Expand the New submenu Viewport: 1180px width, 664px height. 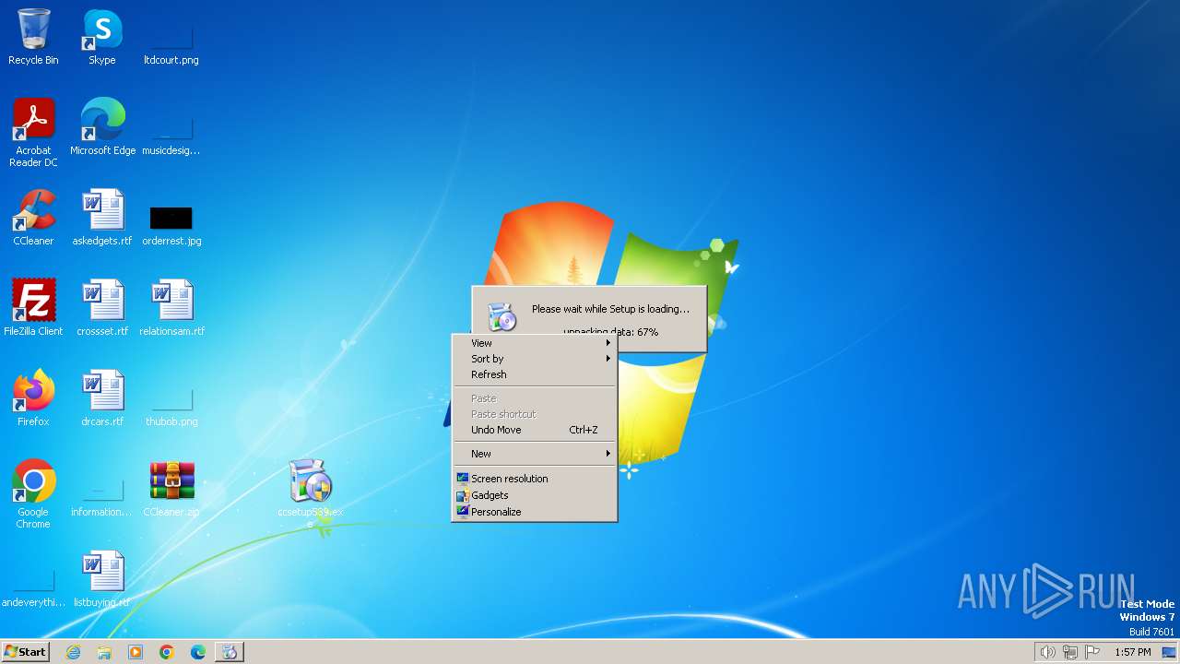[535, 454]
